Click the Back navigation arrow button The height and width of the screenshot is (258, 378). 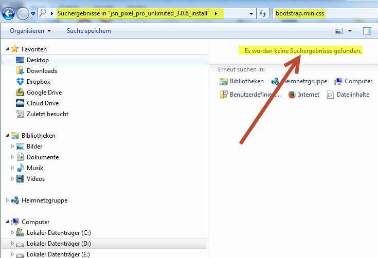coord(9,13)
